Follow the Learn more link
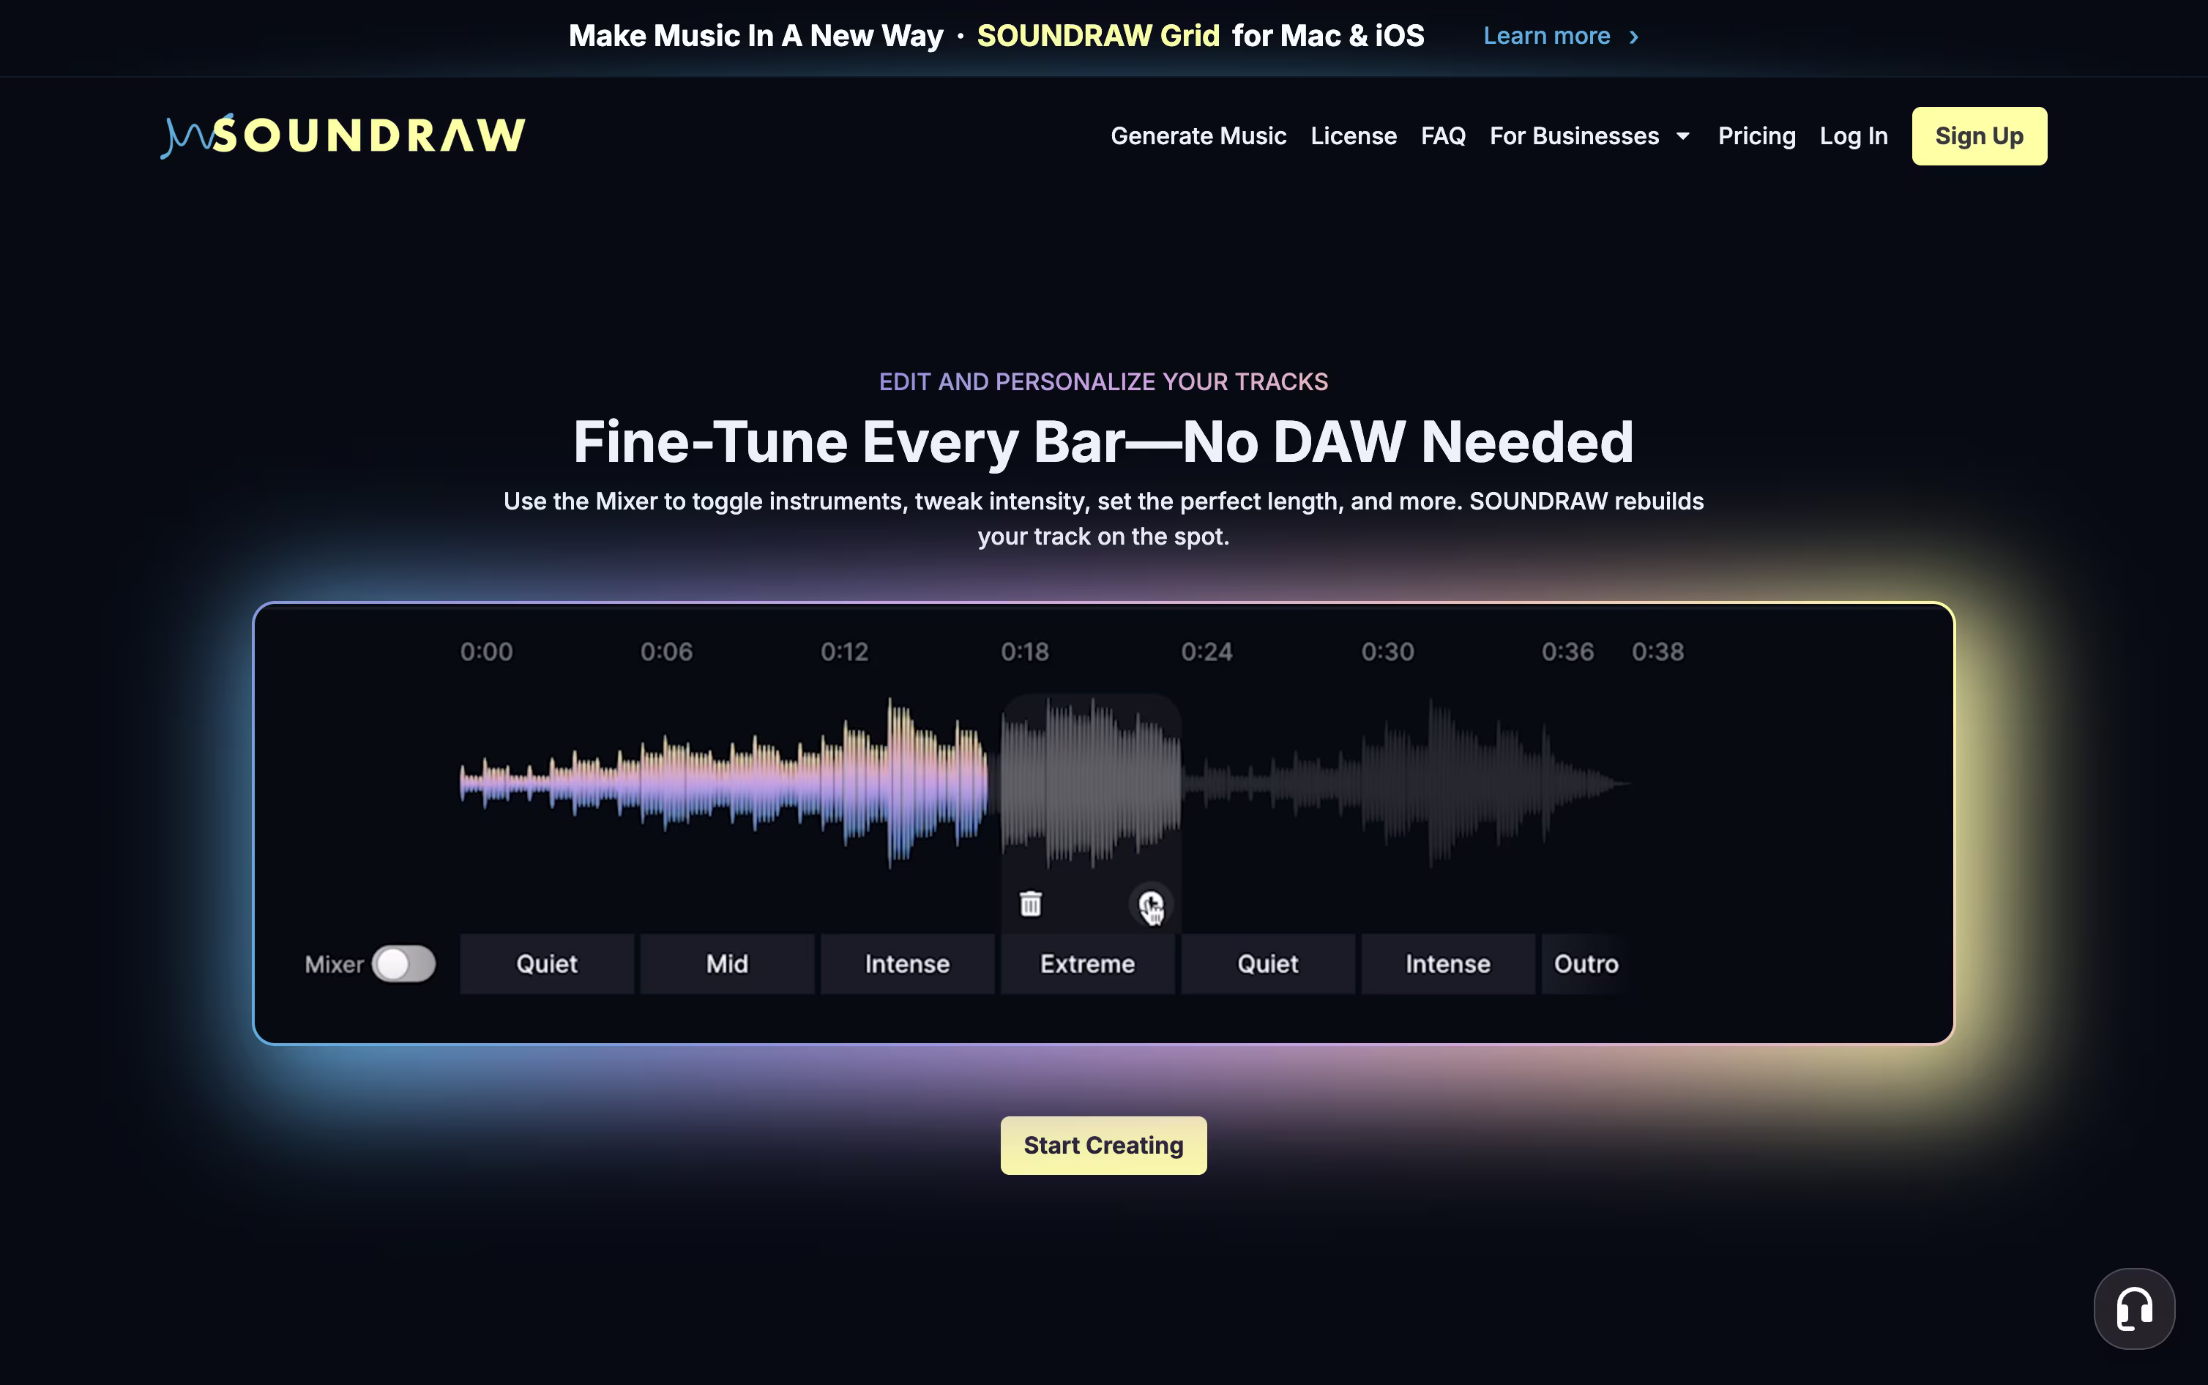Image resolution: width=2208 pixels, height=1385 pixels. pyautogui.click(x=1546, y=36)
